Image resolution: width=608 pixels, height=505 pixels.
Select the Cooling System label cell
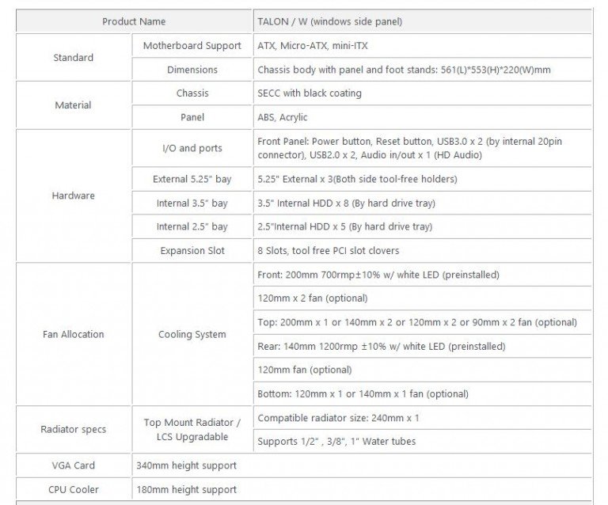point(192,334)
